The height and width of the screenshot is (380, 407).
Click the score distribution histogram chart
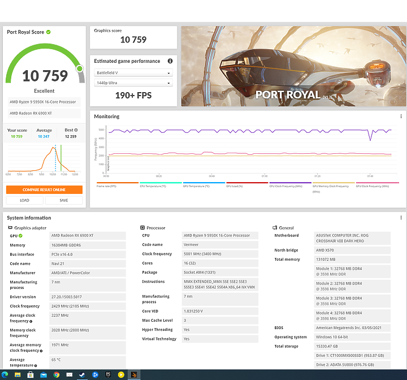(44, 160)
